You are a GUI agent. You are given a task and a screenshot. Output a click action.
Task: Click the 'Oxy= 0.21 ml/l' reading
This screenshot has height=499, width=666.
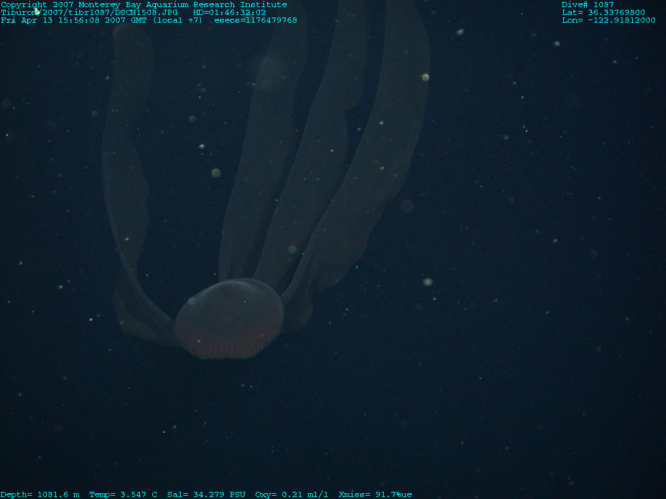click(291, 494)
